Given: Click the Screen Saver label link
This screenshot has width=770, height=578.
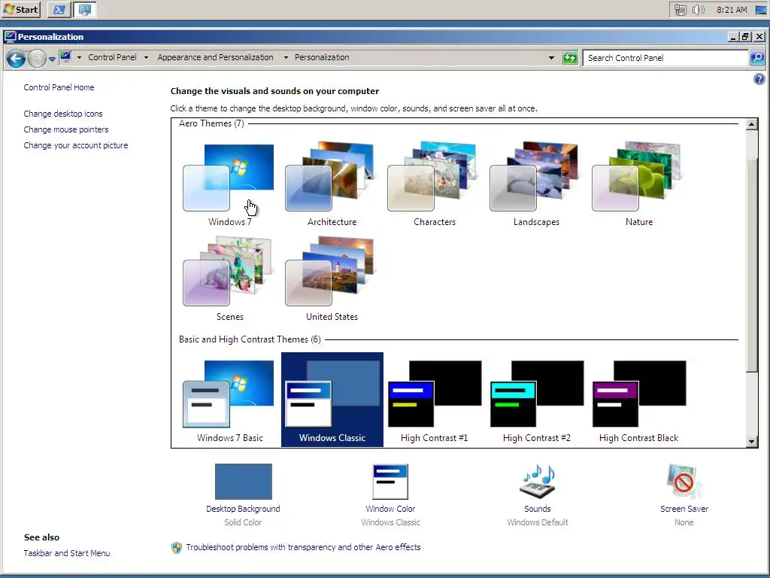Looking at the screenshot, I should [684, 510].
